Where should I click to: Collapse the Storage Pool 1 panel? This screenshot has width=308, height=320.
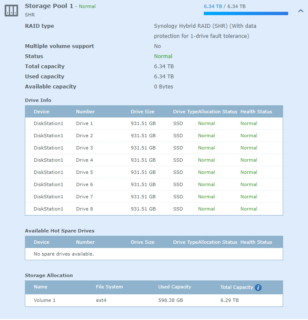coord(300,11)
